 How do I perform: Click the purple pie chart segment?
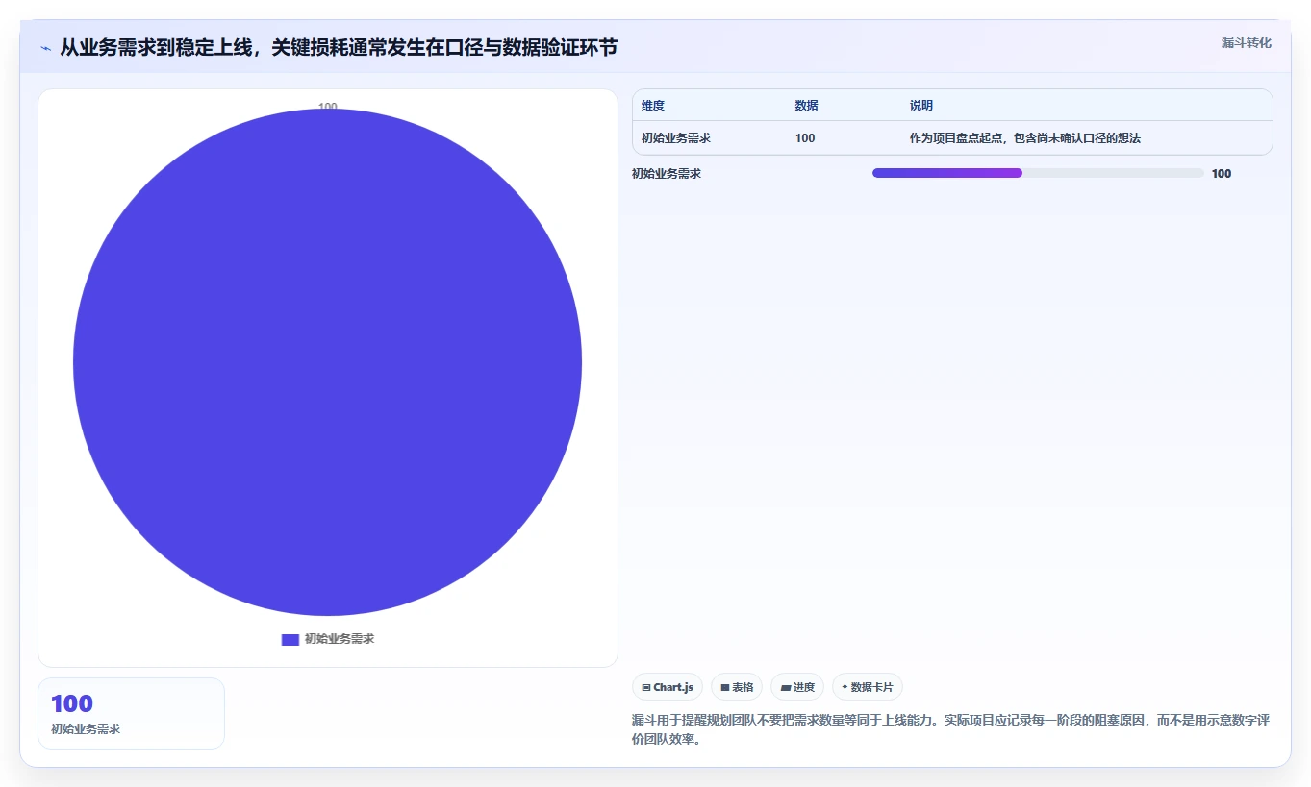click(x=327, y=362)
